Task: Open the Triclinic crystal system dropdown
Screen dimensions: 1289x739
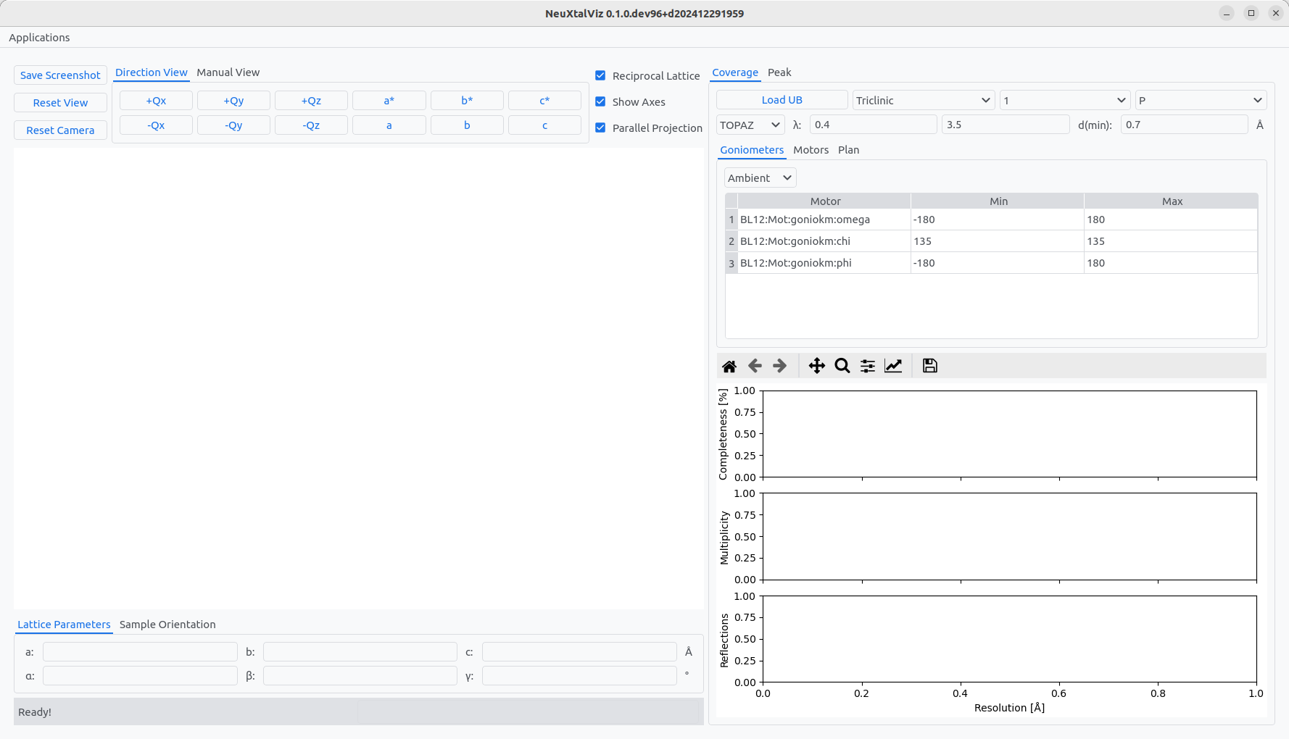Action: (922, 100)
